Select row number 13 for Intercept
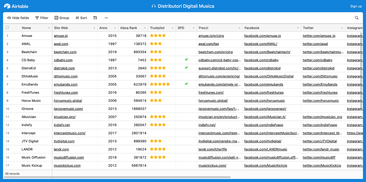Screen dimensions: 366x182 tap(7, 133)
